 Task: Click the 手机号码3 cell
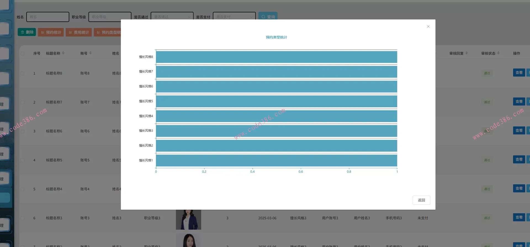[394, 218]
